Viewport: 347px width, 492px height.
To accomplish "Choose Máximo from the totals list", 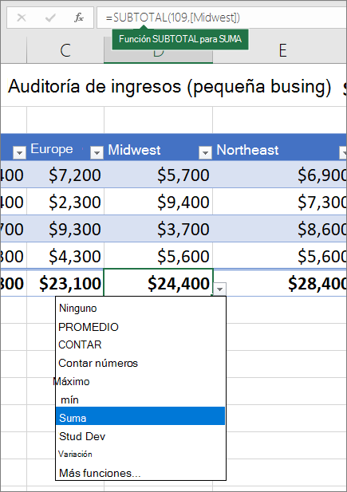I will (140, 381).
